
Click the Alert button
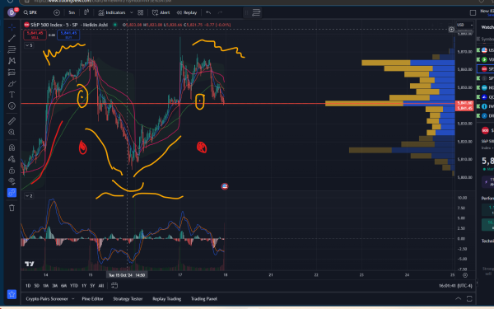click(x=161, y=12)
